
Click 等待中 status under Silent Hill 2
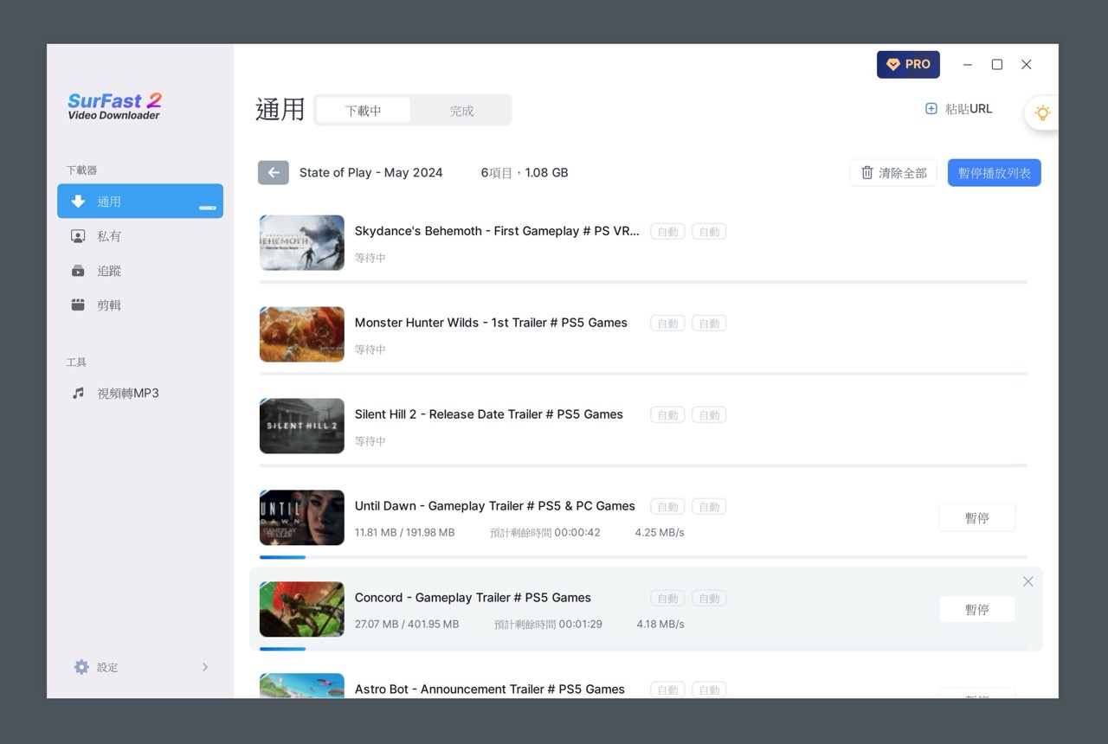pyautogui.click(x=370, y=441)
